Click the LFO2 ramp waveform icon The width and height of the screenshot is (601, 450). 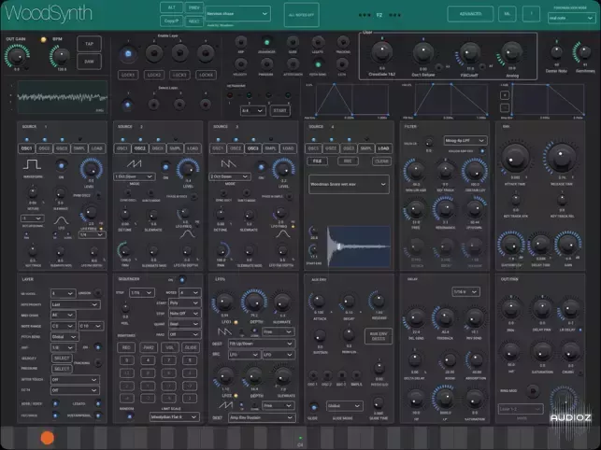(x=225, y=405)
